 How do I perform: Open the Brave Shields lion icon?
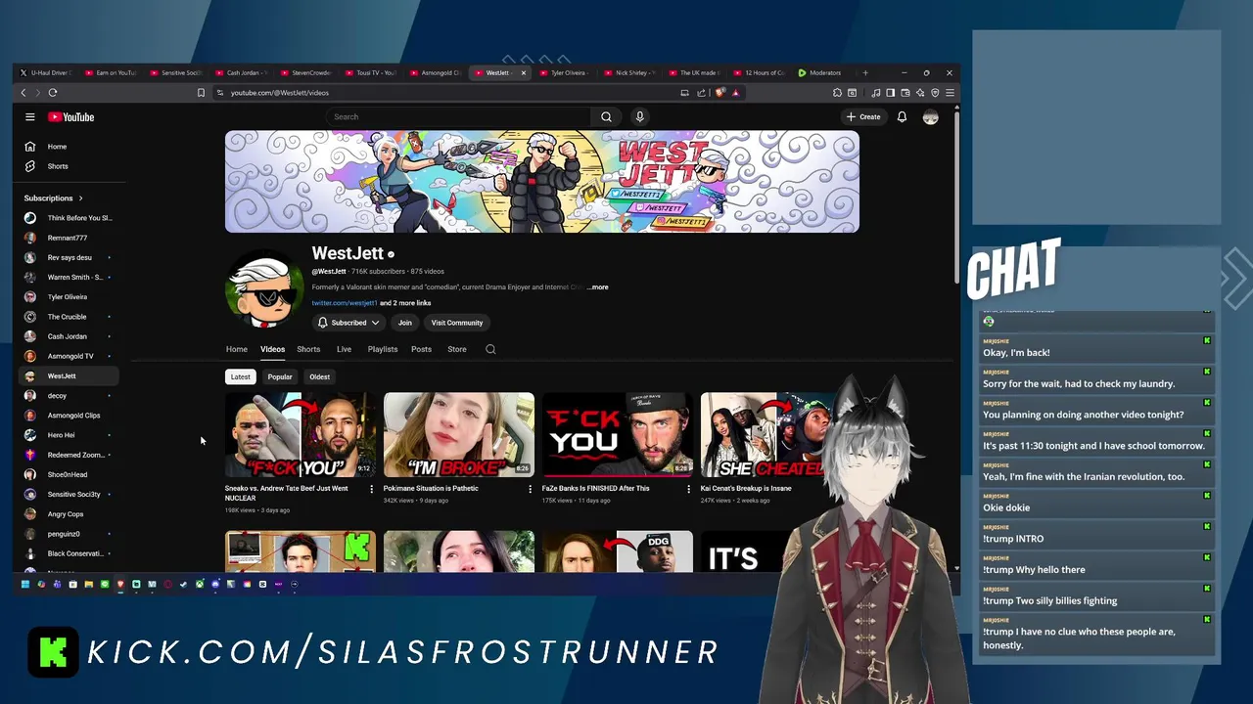click(720, 93)
